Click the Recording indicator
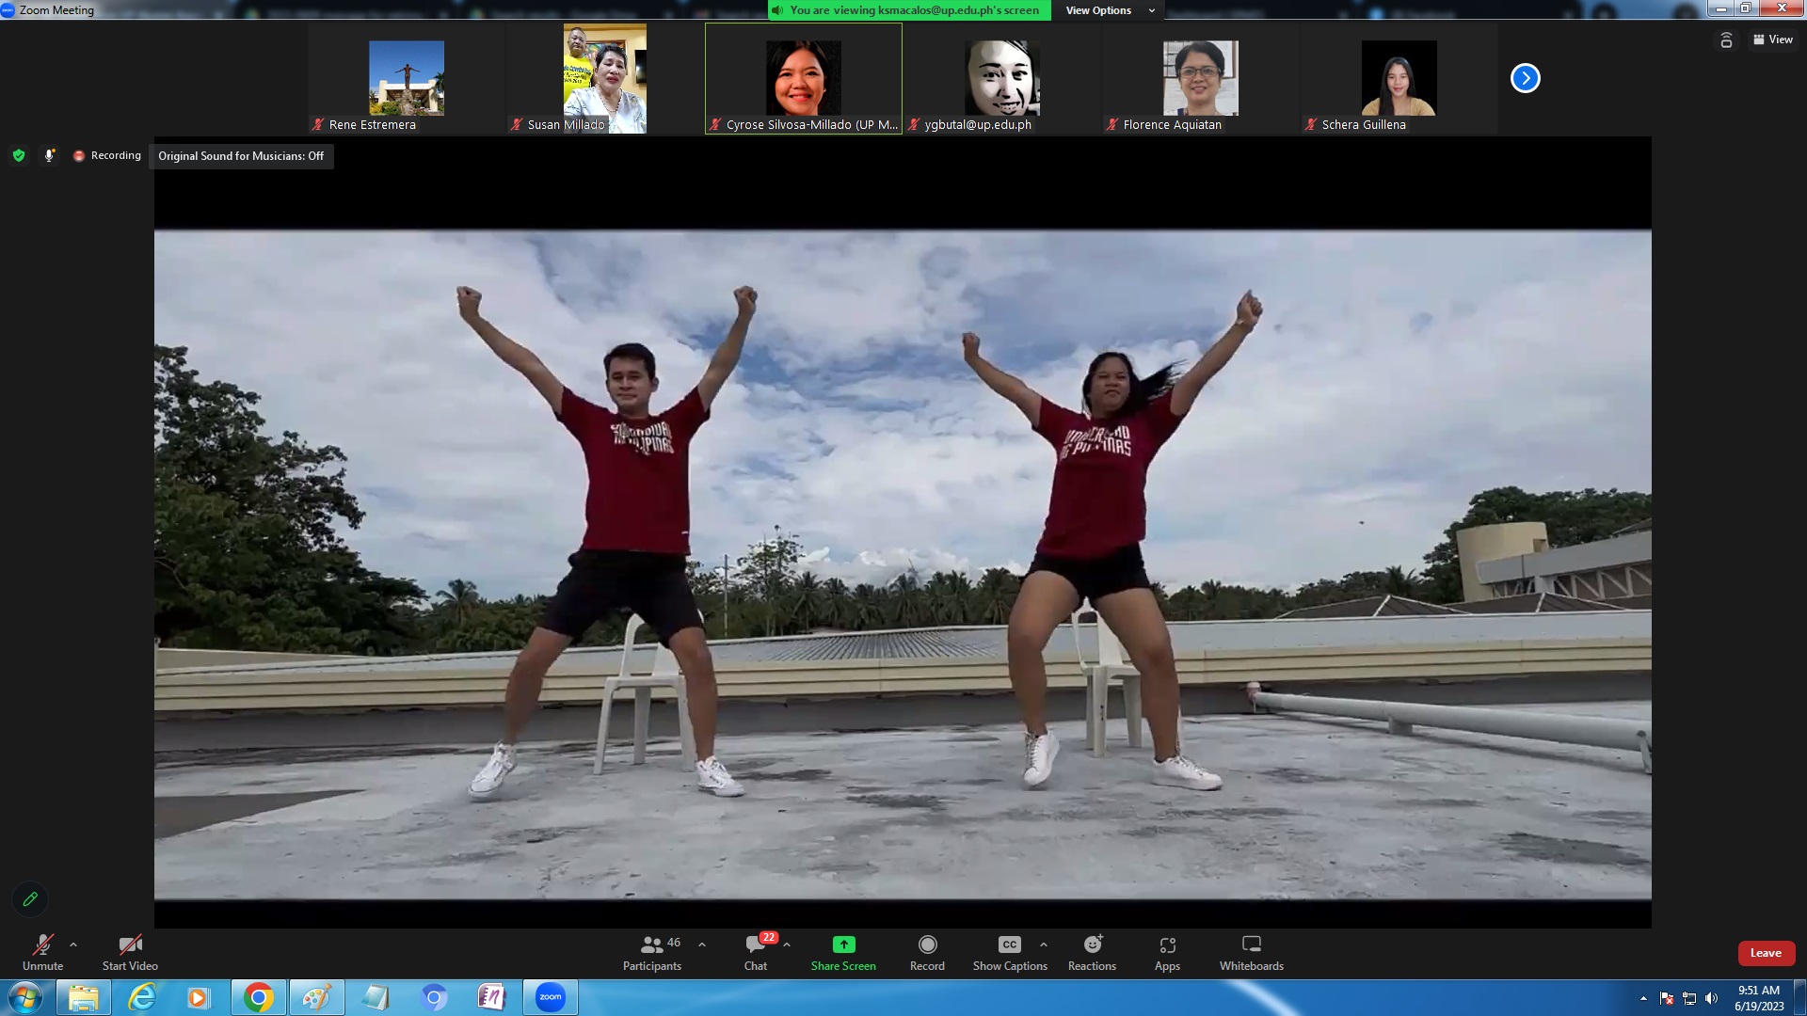The image size is (1807, 1016). (x=107, y=155)
